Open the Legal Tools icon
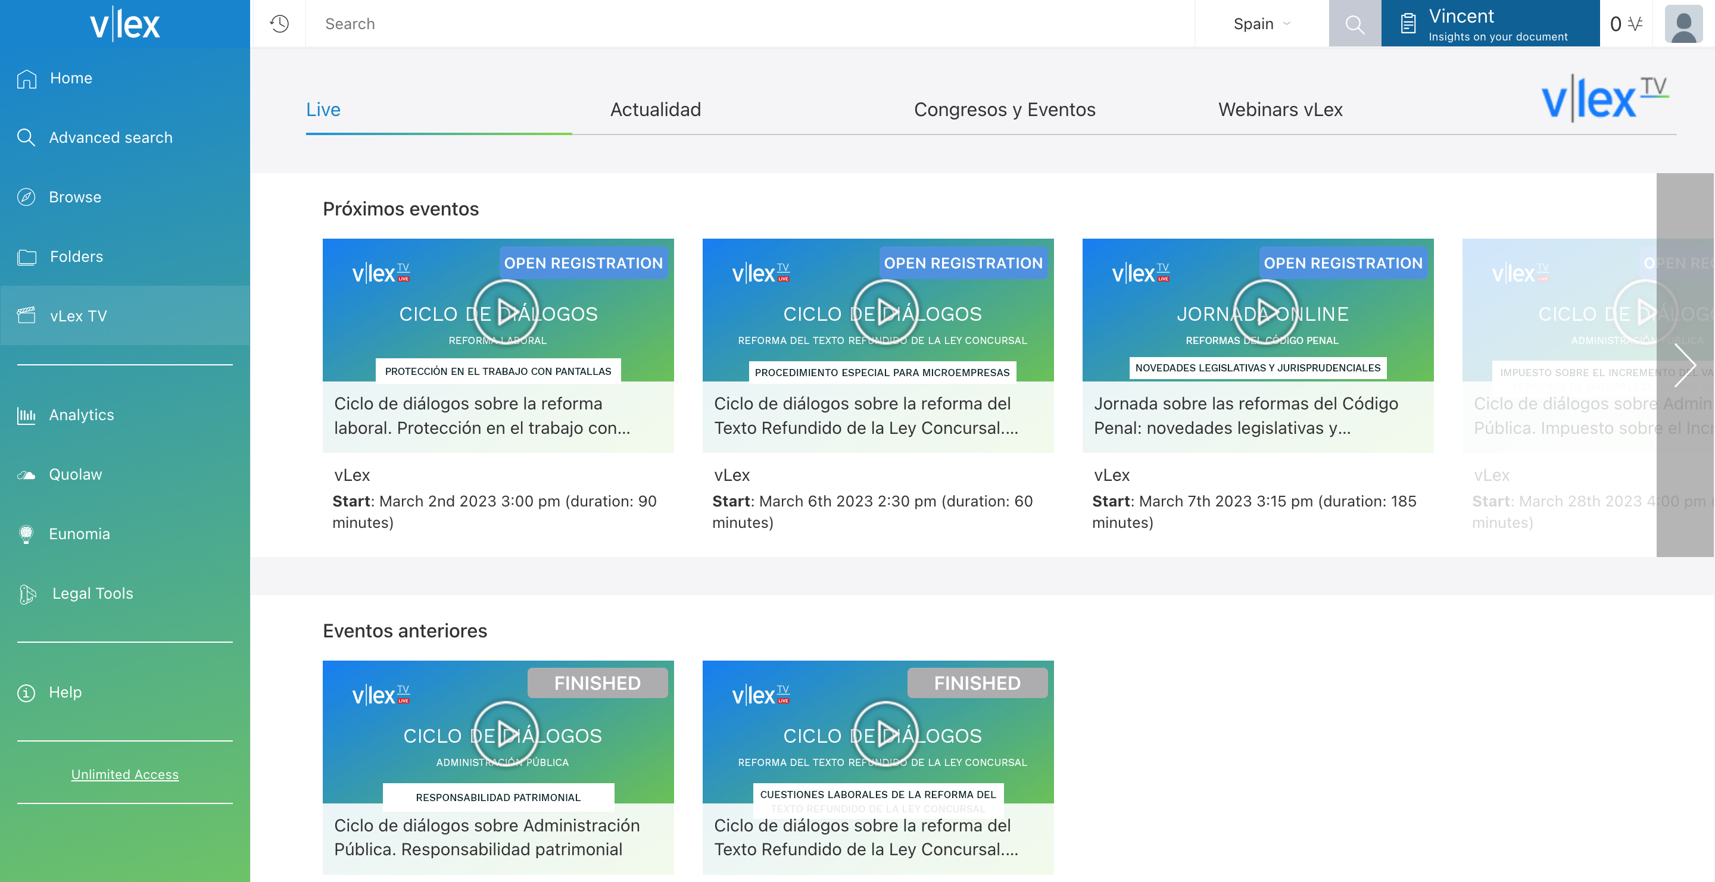The image size is (1715, 882). (x=27, y=594)
